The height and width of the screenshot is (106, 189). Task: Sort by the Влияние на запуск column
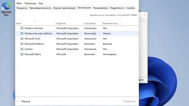click(x=111, y=23)
